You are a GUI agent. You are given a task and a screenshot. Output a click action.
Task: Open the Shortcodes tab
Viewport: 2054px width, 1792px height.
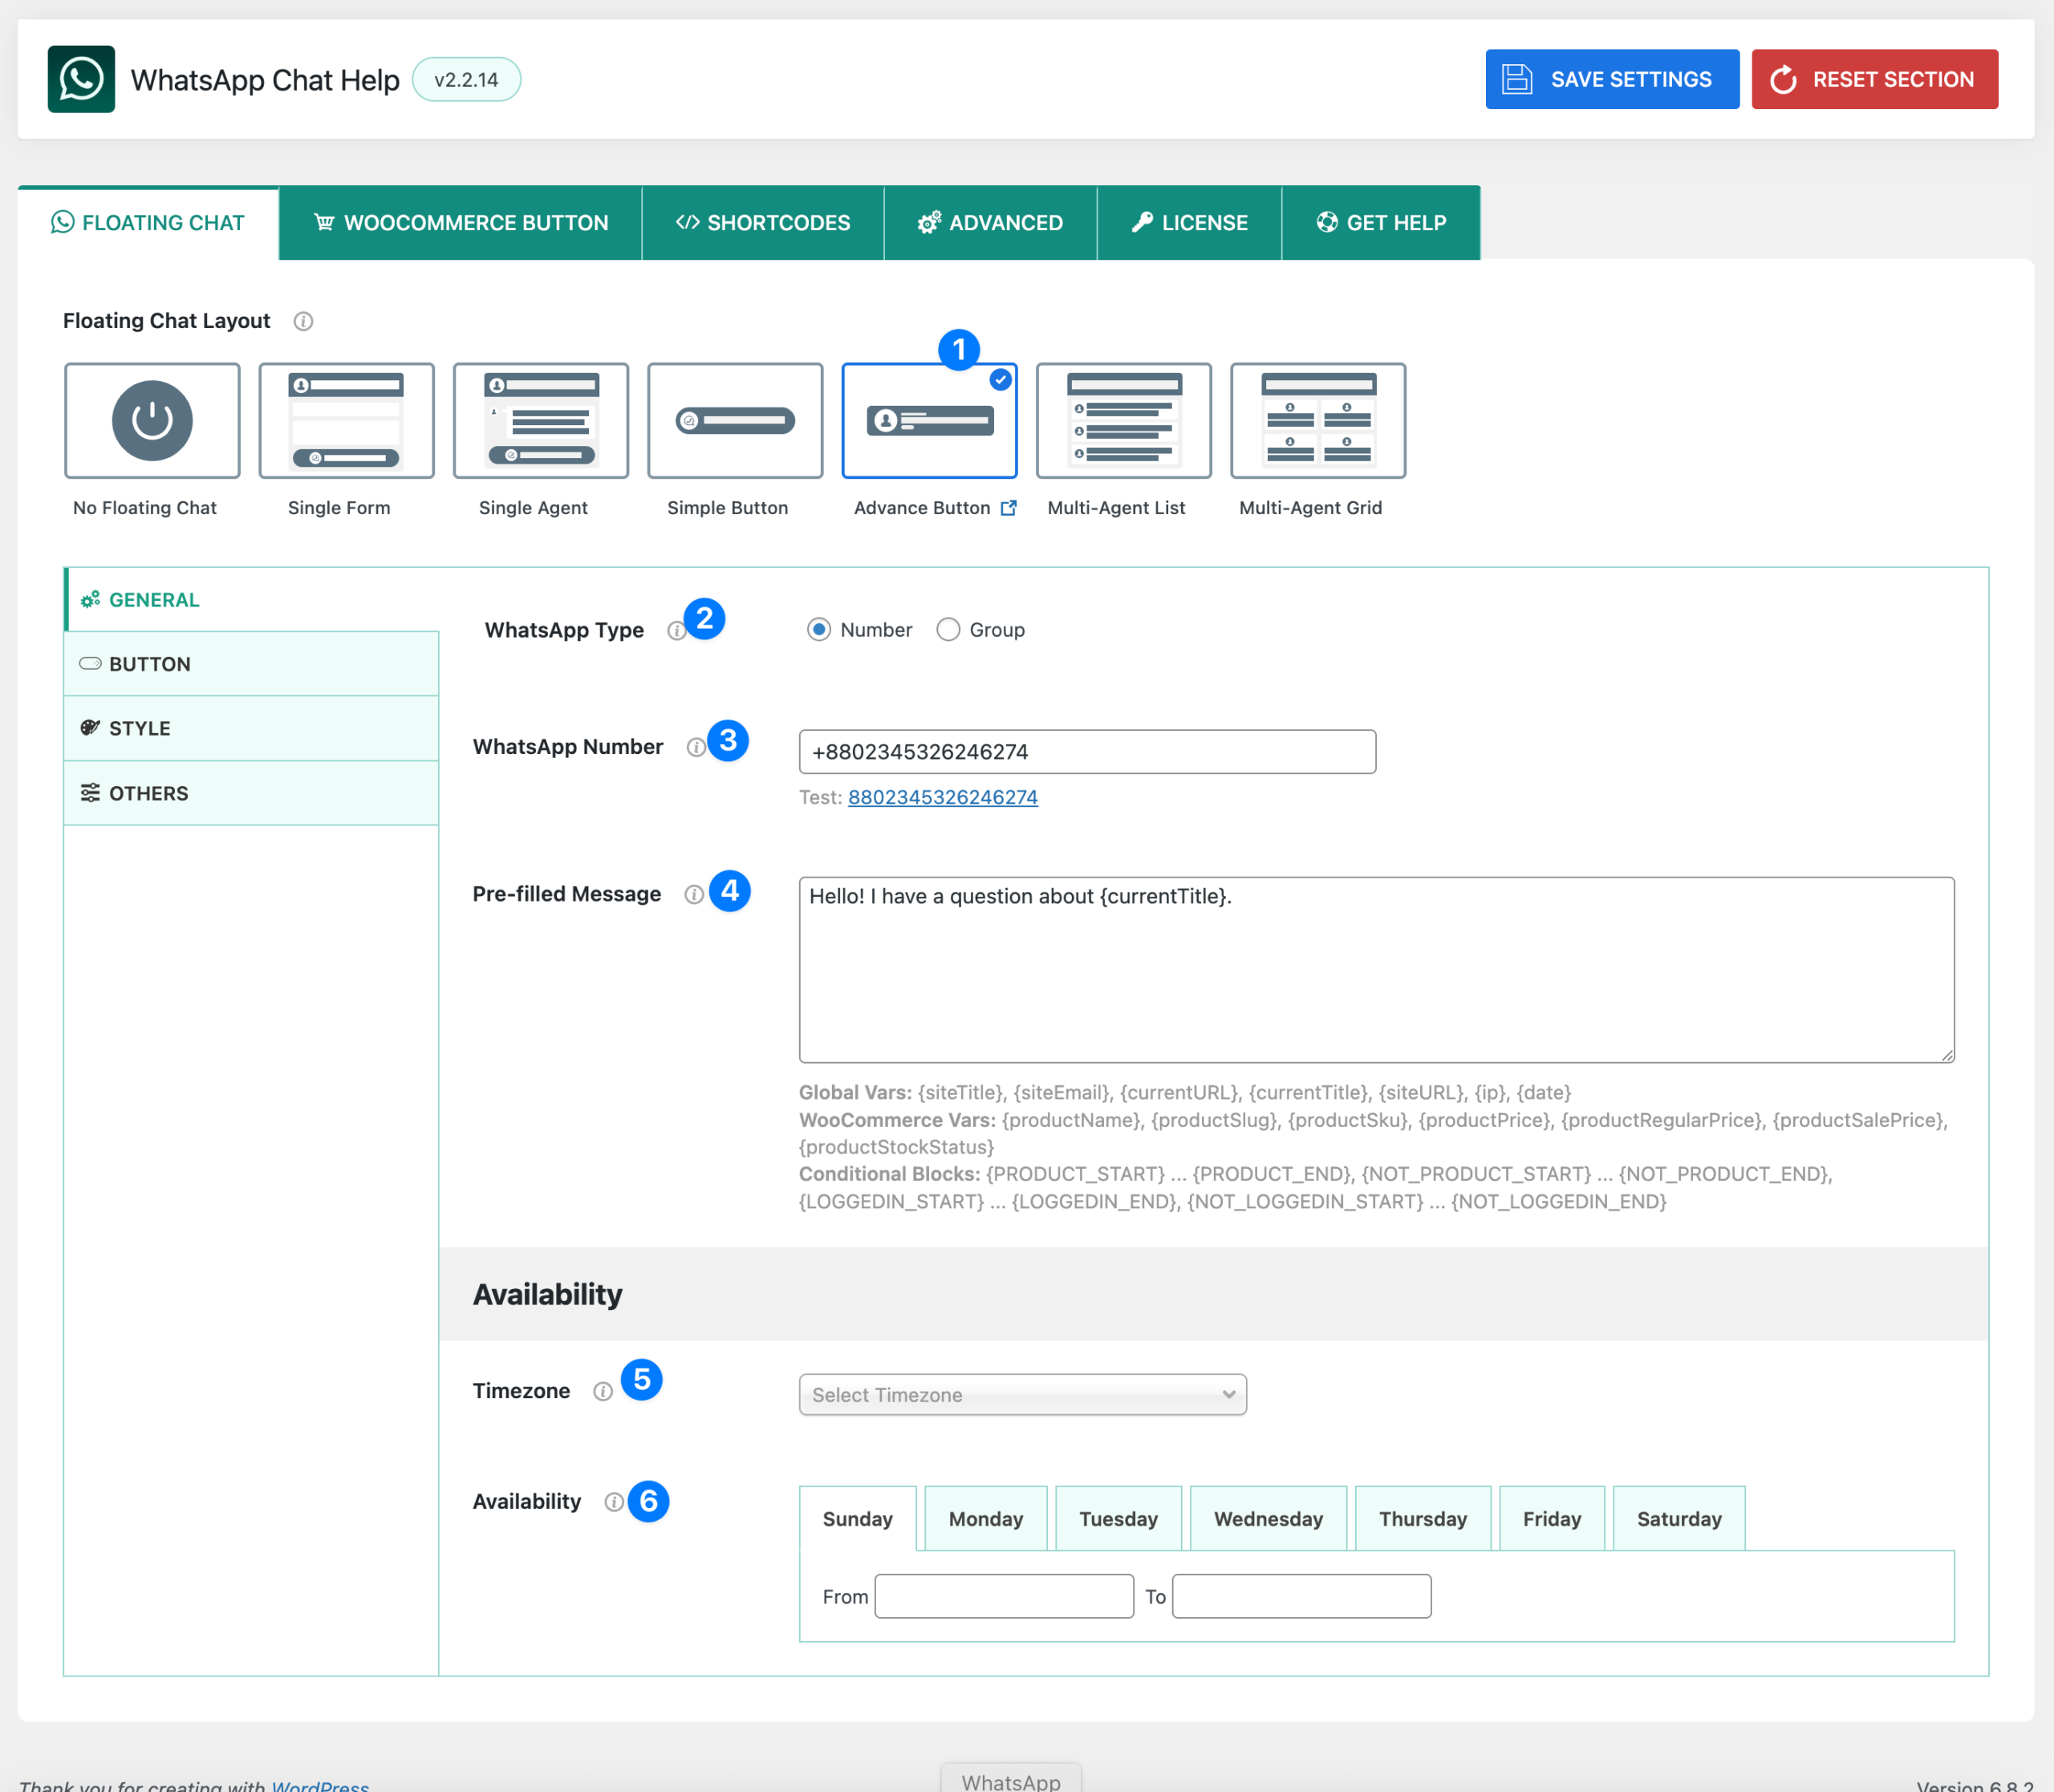pyautogui.click(x=762, y=223)
